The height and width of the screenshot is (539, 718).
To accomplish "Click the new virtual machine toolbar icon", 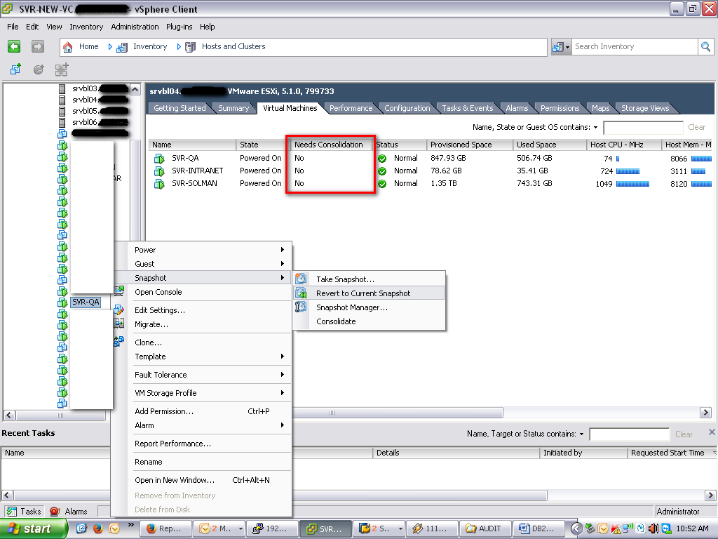I will click(x=15, y=69).
